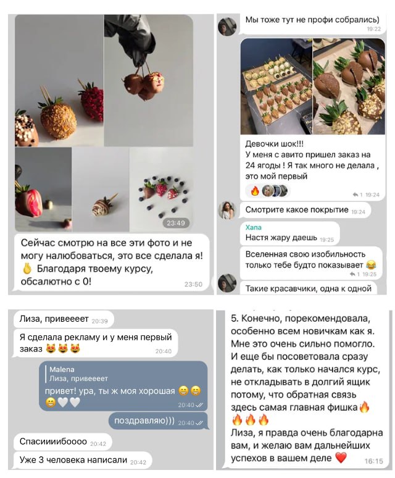
Task: Open the profile avatar next to 'Мы тоже тут не профи'
Action: (227, 27)
